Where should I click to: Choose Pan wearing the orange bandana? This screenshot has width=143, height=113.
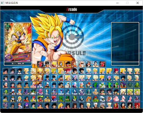(x=20, y=105)
